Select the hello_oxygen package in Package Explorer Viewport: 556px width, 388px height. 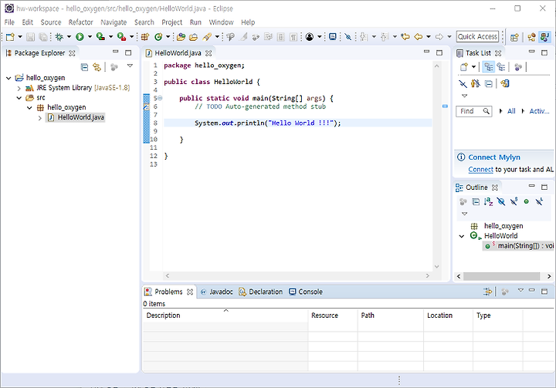(66, 107)
